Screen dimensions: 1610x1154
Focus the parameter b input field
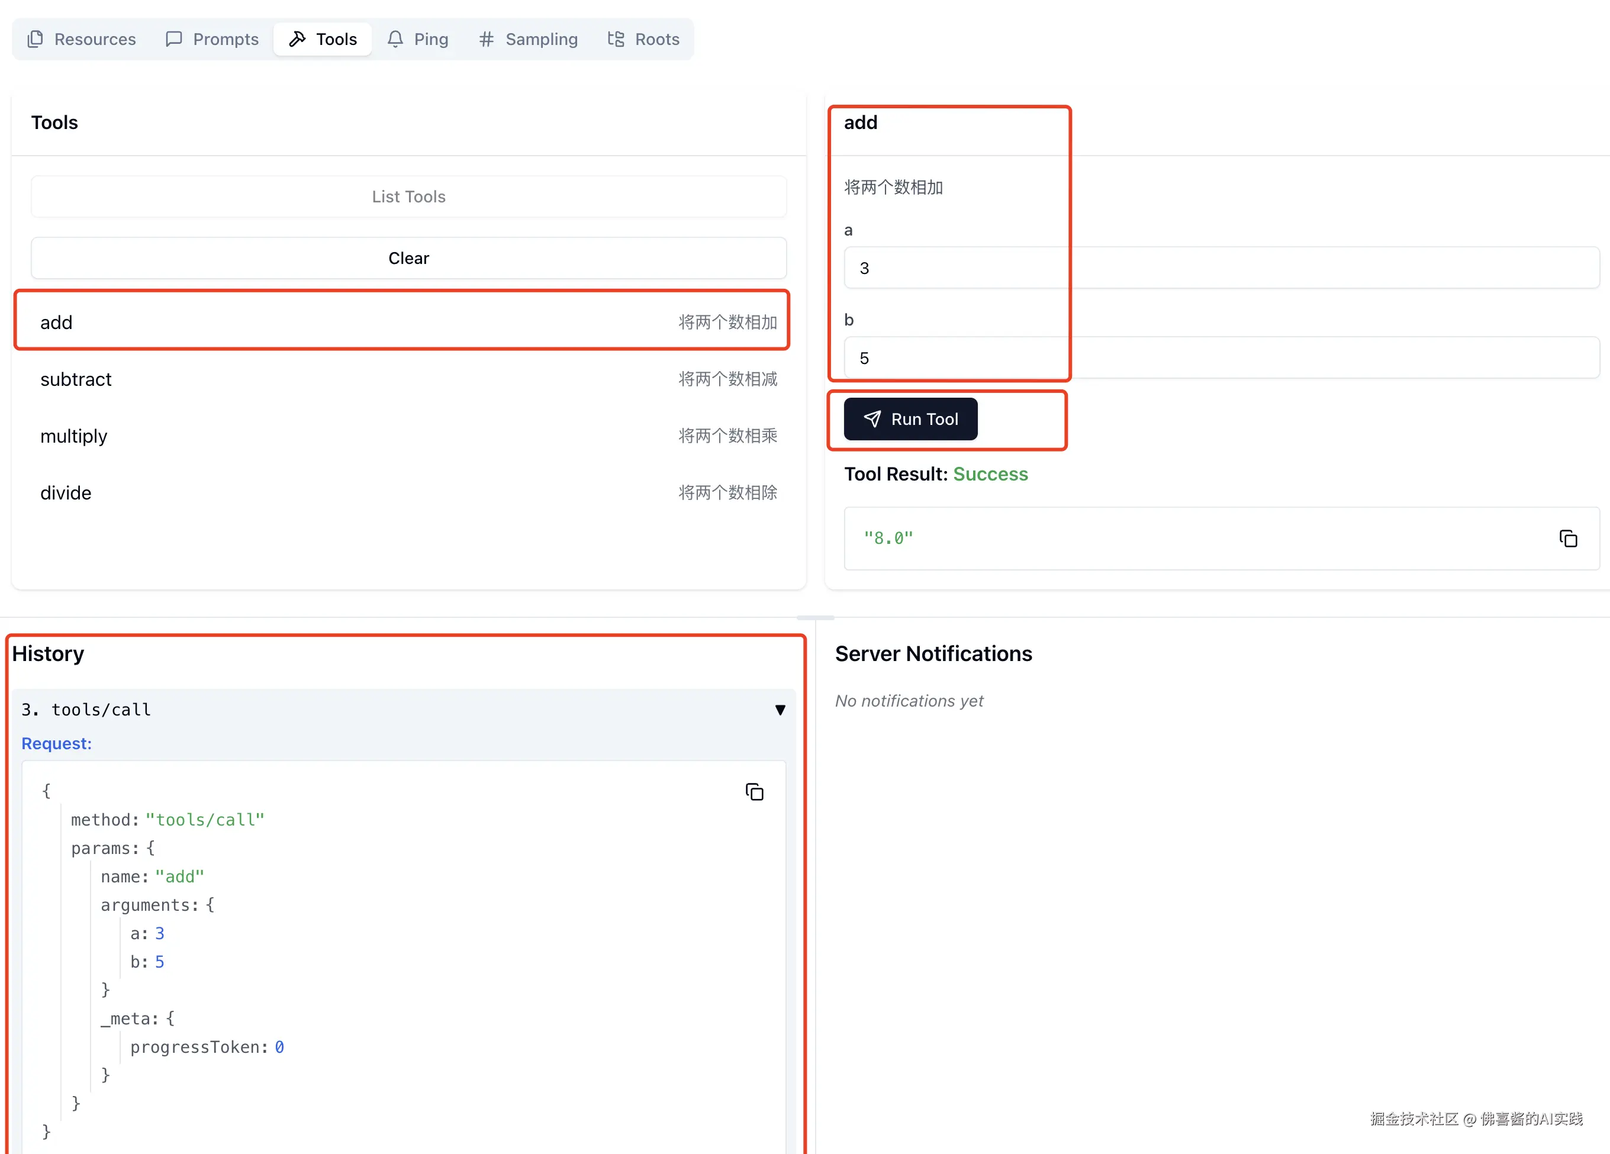1221,357
